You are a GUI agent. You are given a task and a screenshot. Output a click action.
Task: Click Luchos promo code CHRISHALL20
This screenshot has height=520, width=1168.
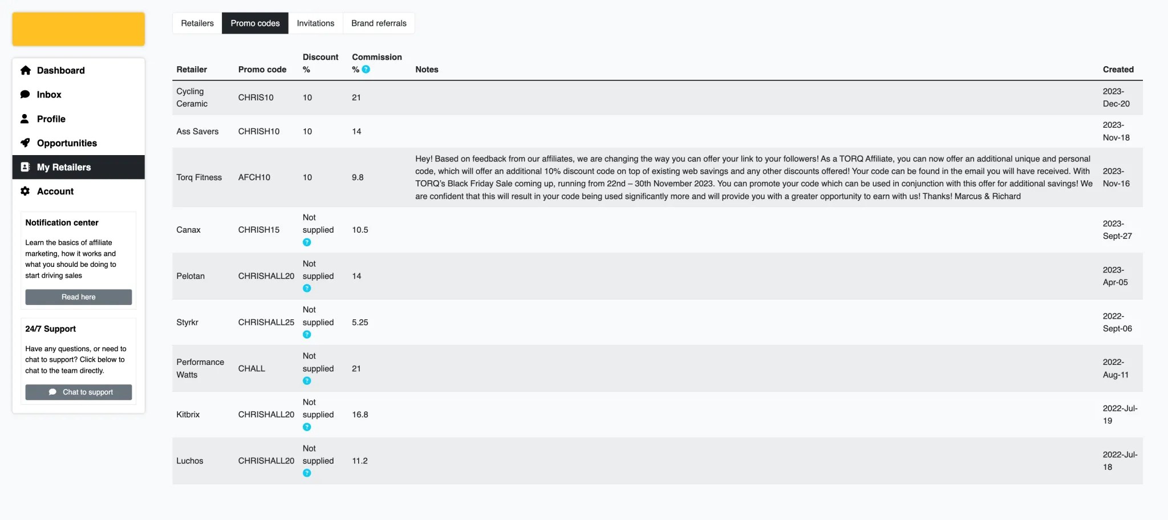[x=266, y=461]
